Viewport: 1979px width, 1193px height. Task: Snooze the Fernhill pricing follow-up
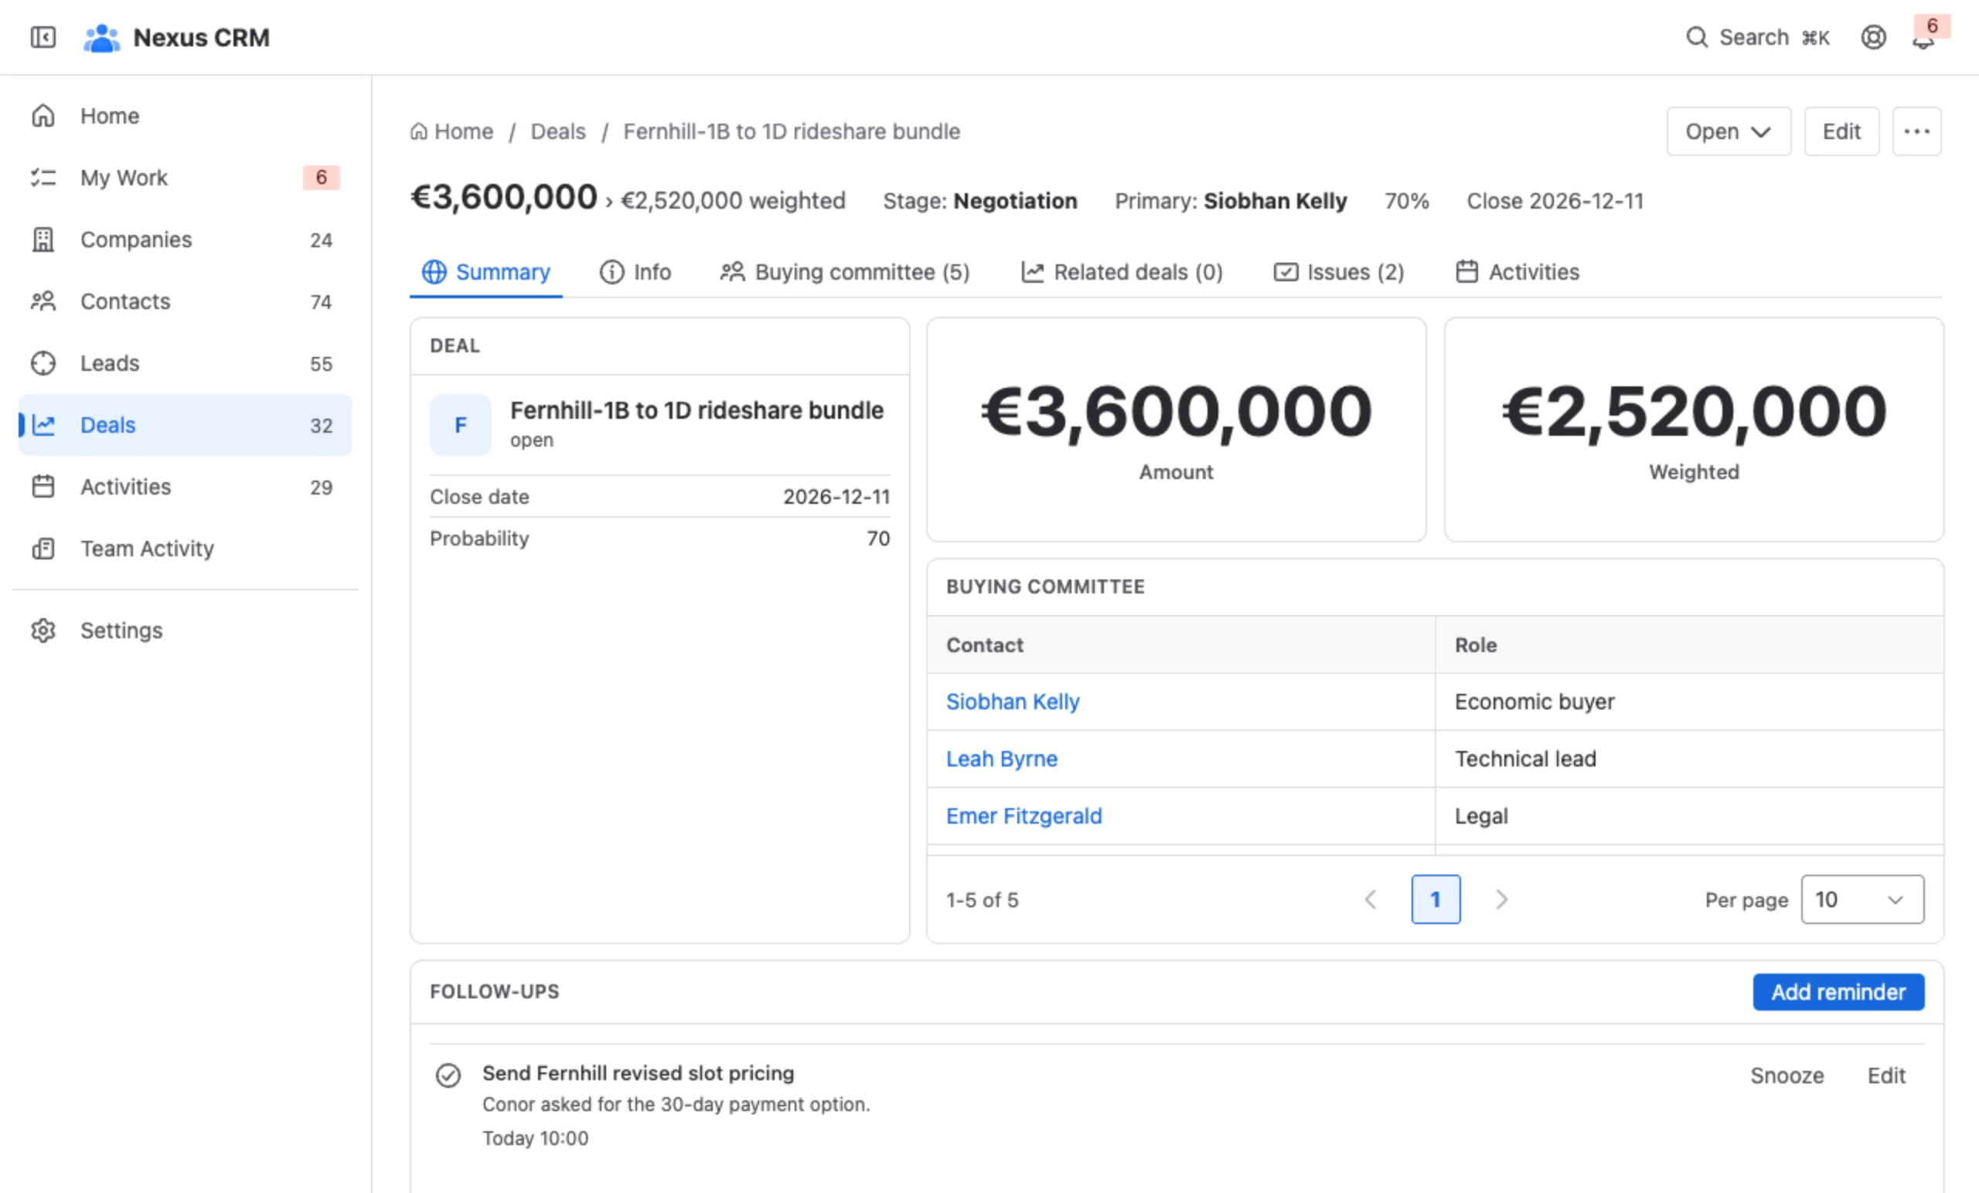click(x=1787, y=1076)
